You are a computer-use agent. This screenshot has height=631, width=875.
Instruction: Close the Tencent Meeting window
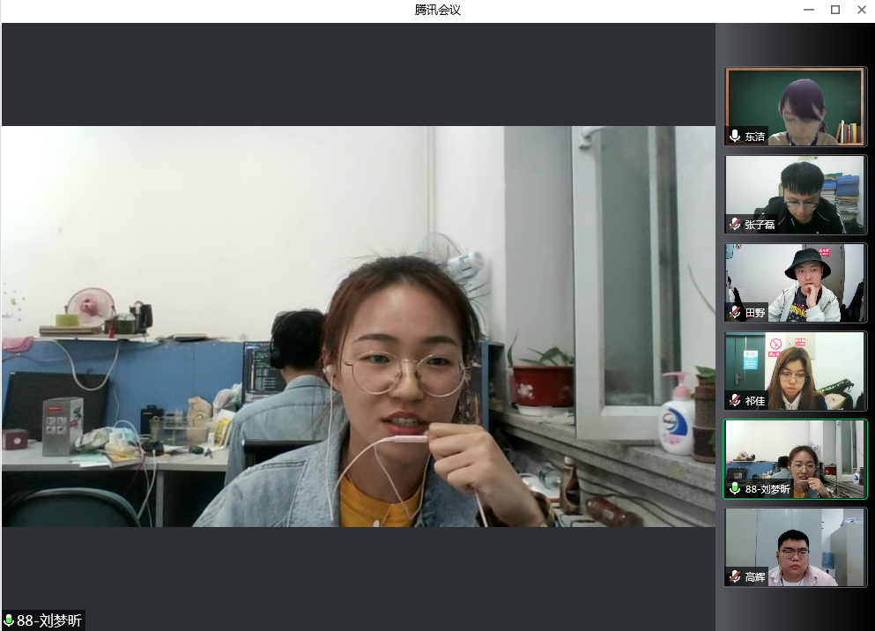861,10
